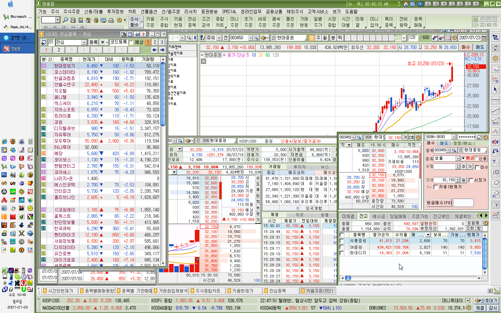Click the erase ALL drawings icon in right sidebar
This screenshot has height=313, width=501.
495,194
